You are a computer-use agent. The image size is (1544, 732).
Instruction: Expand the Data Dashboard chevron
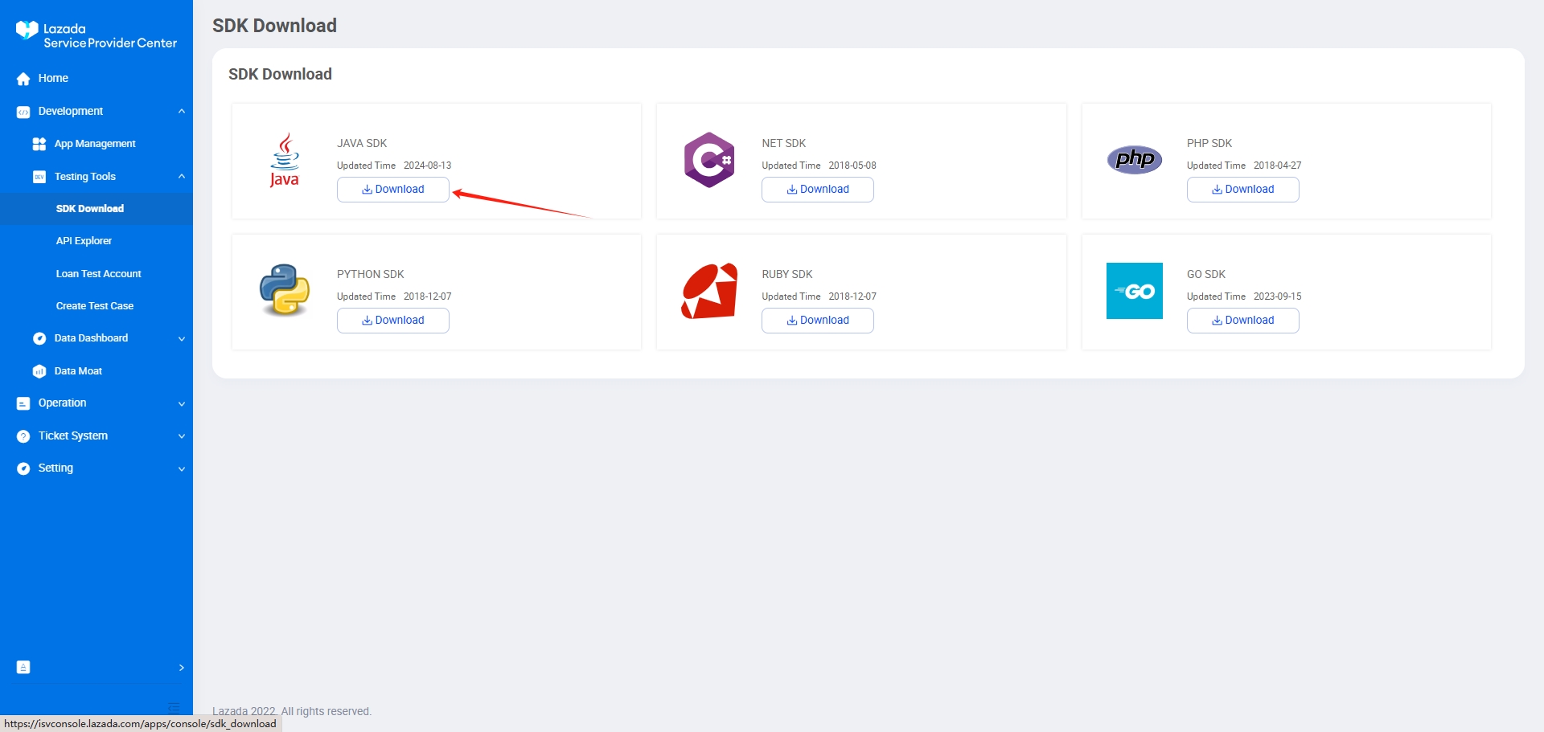[x=182, y=339]
